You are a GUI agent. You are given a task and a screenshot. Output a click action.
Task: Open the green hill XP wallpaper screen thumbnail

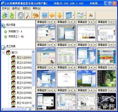coord(86,79)
